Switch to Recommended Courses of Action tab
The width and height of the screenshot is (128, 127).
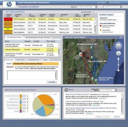(38, 37)
